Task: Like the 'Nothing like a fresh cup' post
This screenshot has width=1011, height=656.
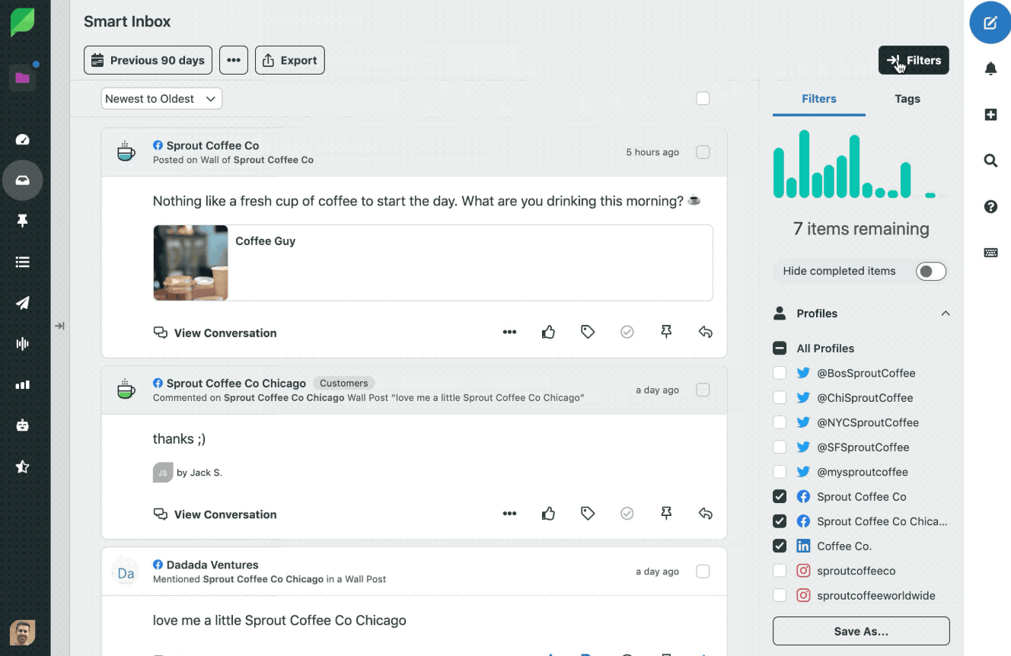Action: [x=548, y=332]
